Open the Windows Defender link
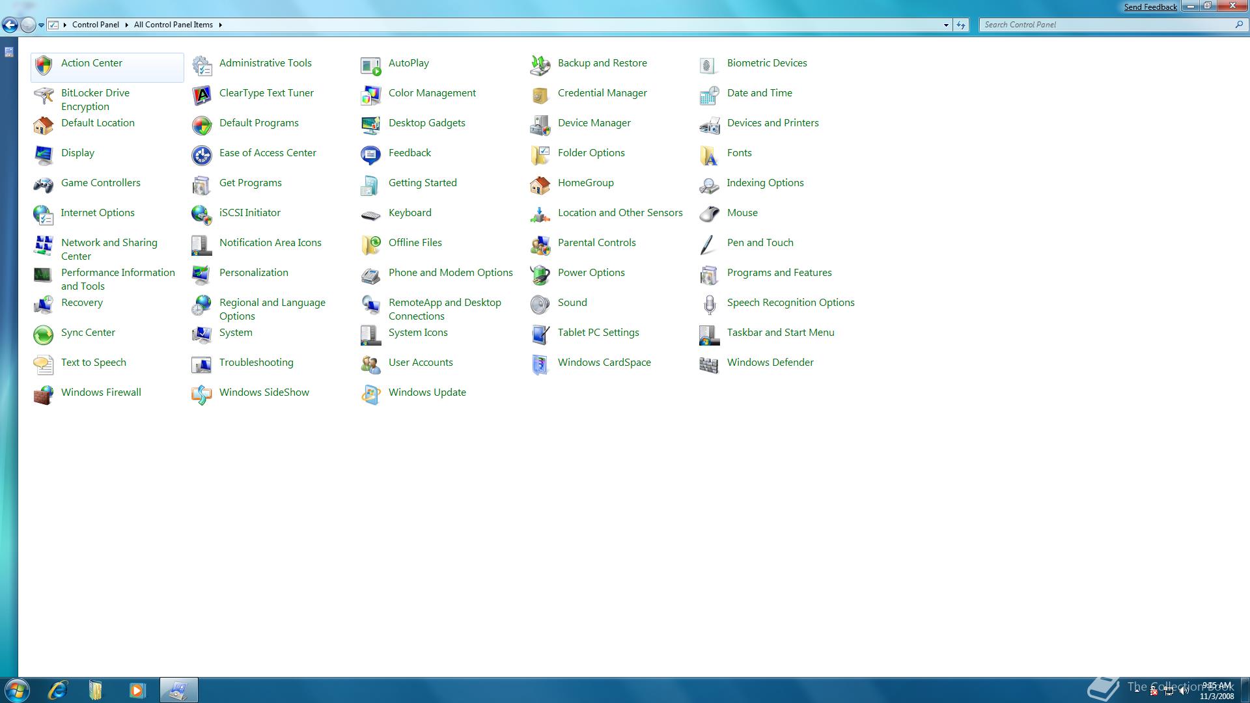Image resolution: width=1250 pixels, height=703 pixels. (770, 363)
